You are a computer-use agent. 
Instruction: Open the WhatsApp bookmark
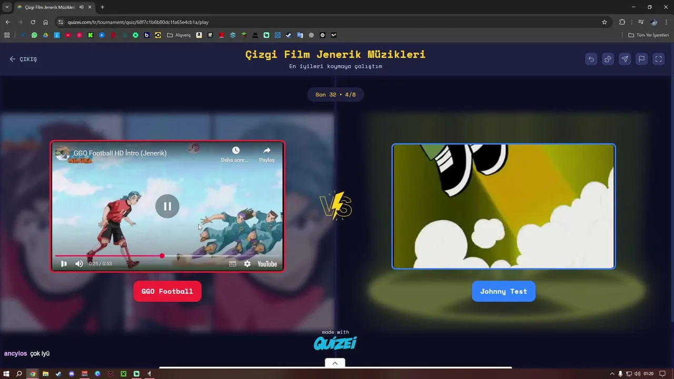[x=34, y=35]
